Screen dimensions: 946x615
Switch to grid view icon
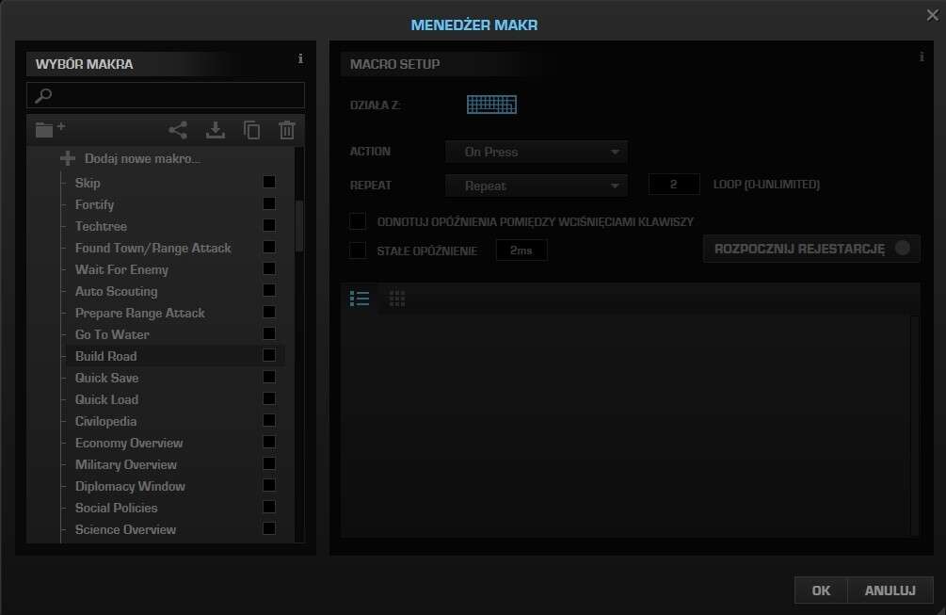(x=397, y=299)
